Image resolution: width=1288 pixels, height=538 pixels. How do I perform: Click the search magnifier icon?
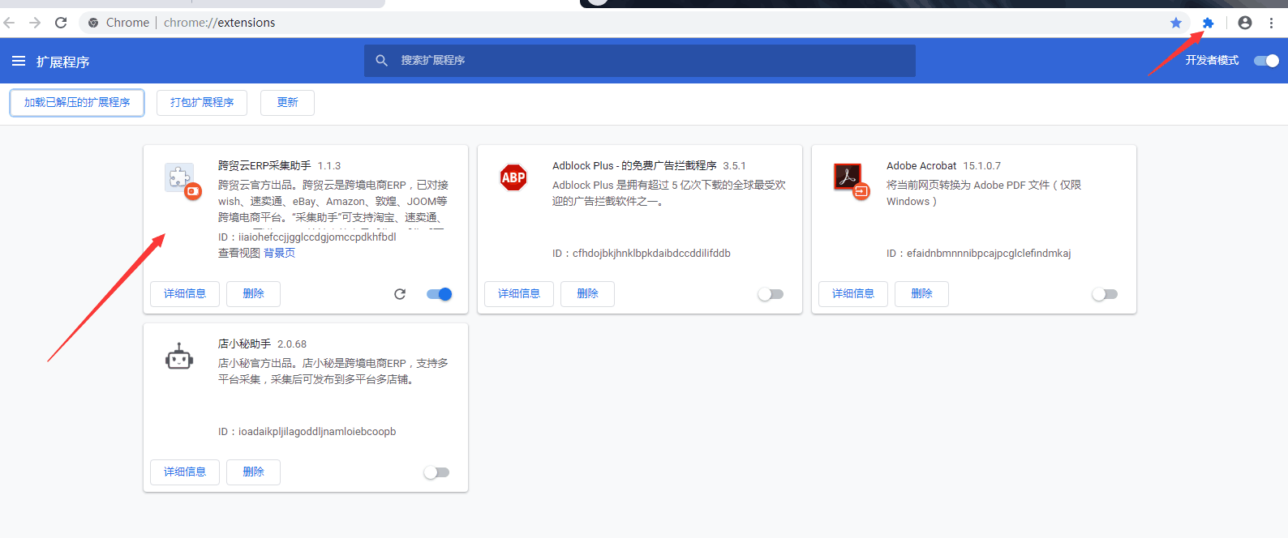pos(382,61)
